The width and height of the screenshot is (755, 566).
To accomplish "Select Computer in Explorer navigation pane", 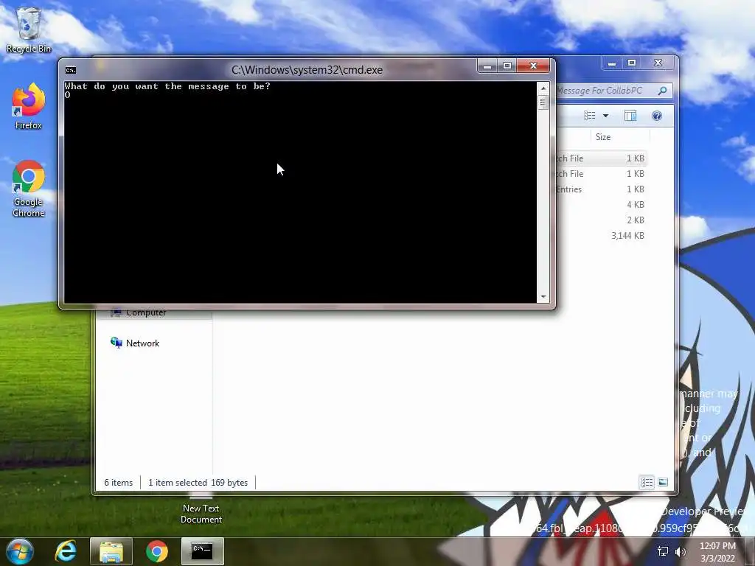I will (x=139, y=313).
